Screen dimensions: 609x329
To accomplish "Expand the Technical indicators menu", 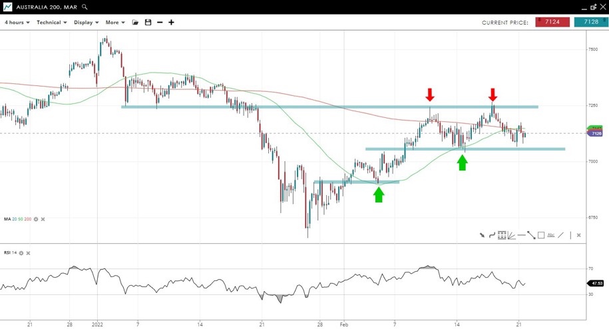I will pyautogui.click(x=51, y=23).
